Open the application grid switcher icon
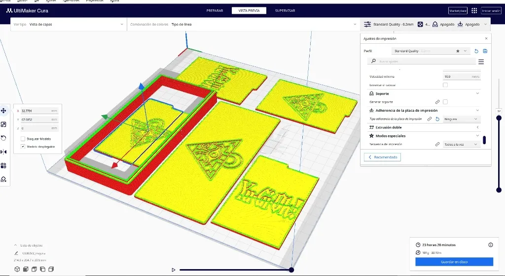Screen dimensions: 505x276 pos(474,11)
